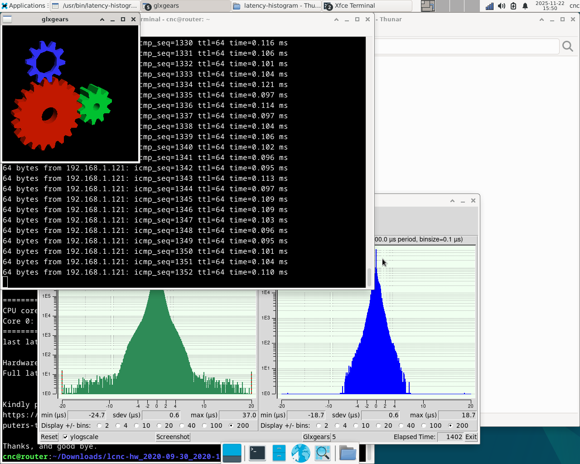Toggle the ylogscale checkbox

tap(66, 437)
